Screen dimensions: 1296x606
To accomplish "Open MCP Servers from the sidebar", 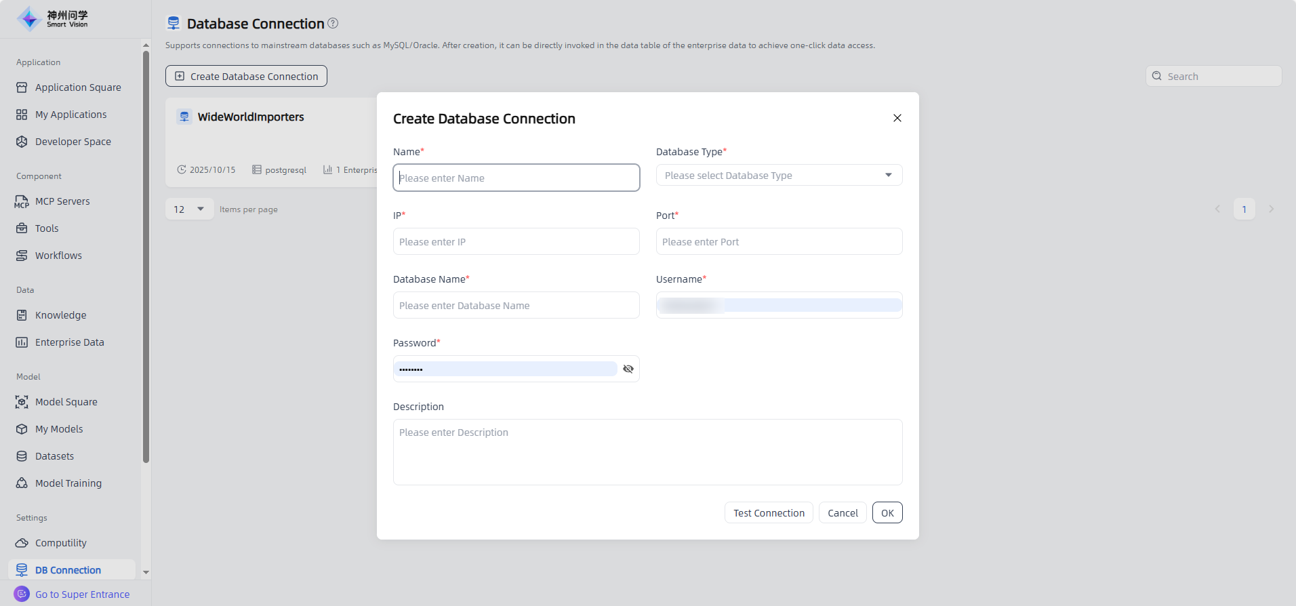I will (x=62, y=201).
